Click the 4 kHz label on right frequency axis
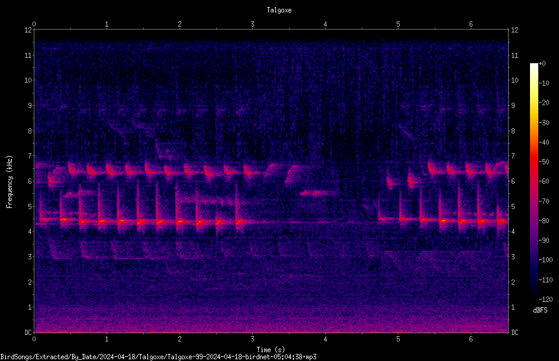559x361 pixels. click(x=513, y=232)
